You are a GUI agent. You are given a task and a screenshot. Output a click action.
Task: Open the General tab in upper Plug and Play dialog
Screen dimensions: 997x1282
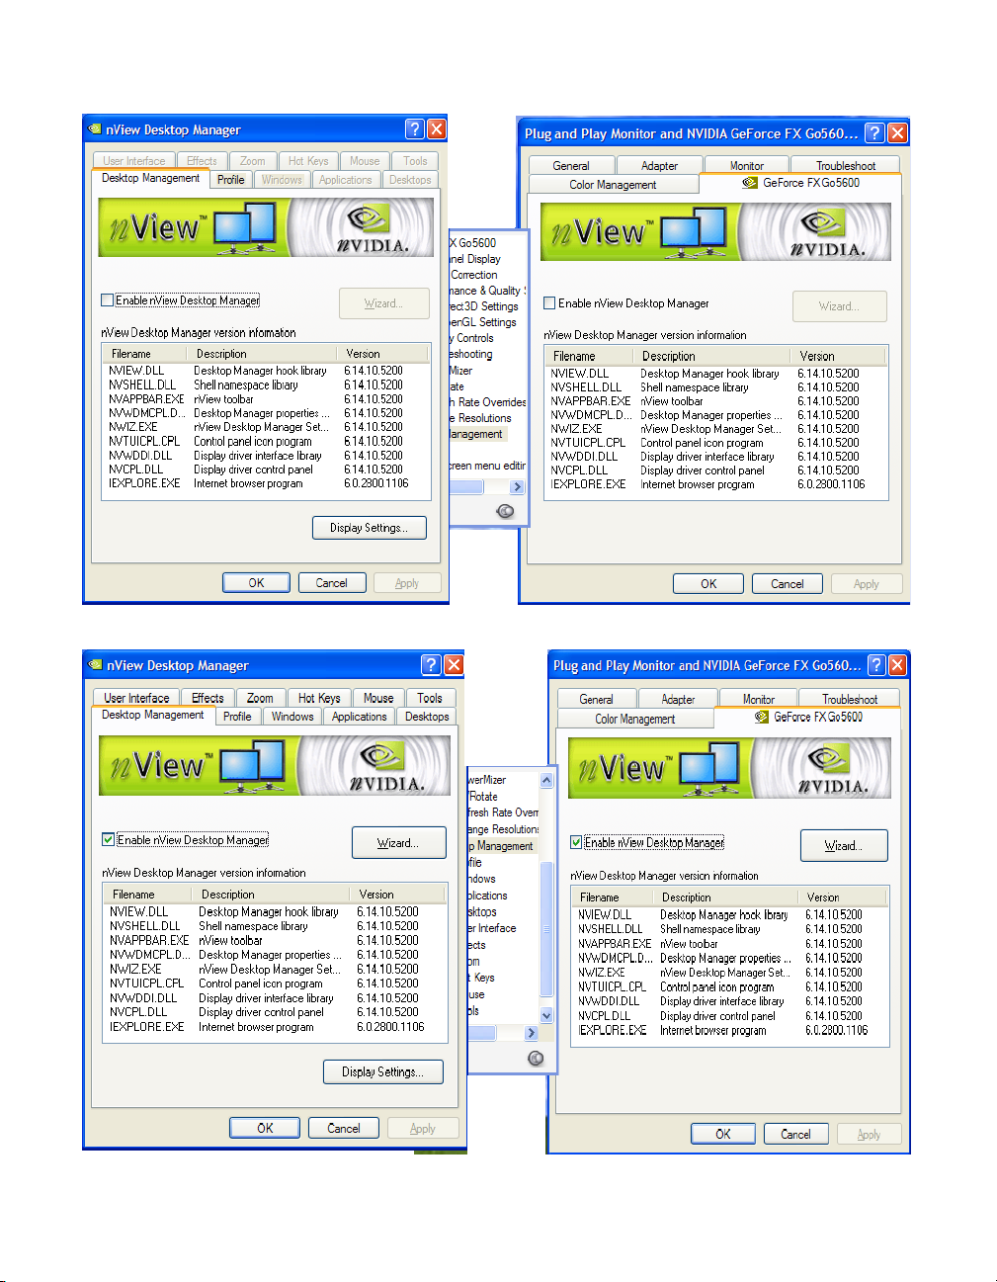pyautogui.click(x=571, y=166)
